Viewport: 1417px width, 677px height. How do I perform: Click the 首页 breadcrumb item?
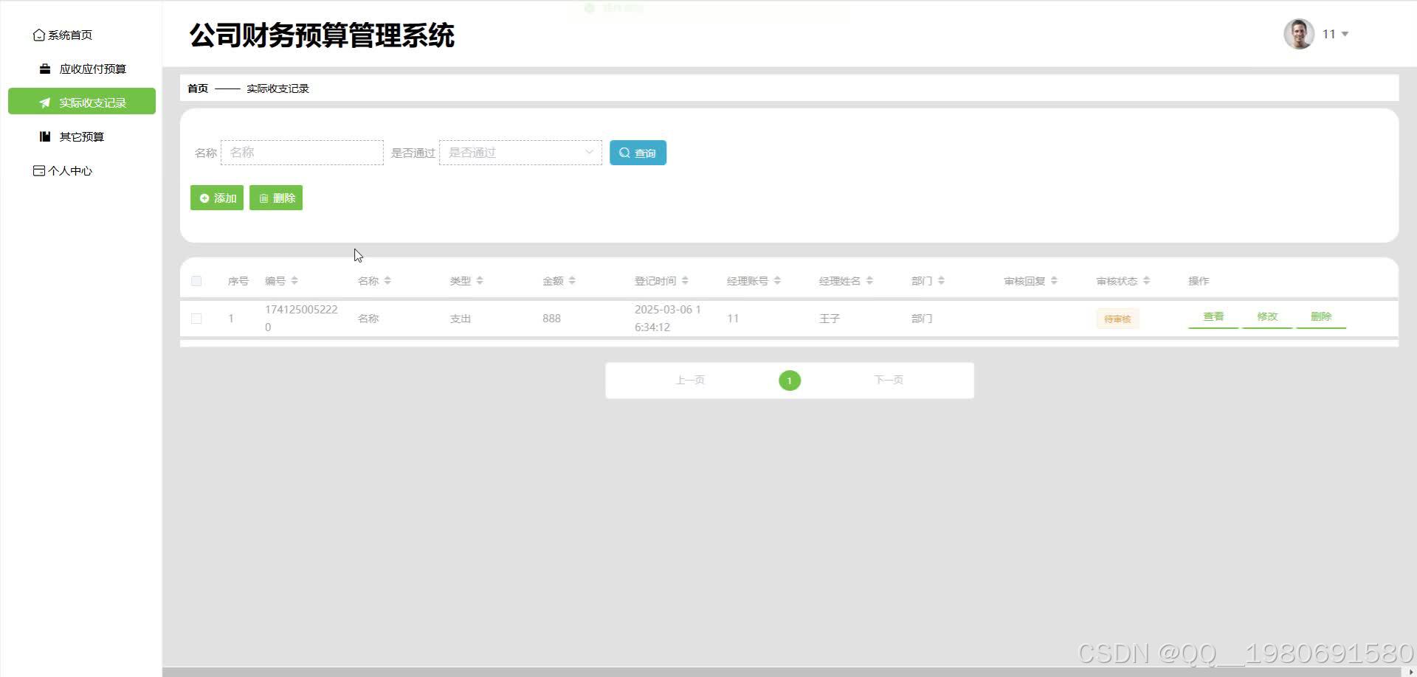(x=196, y=88)
